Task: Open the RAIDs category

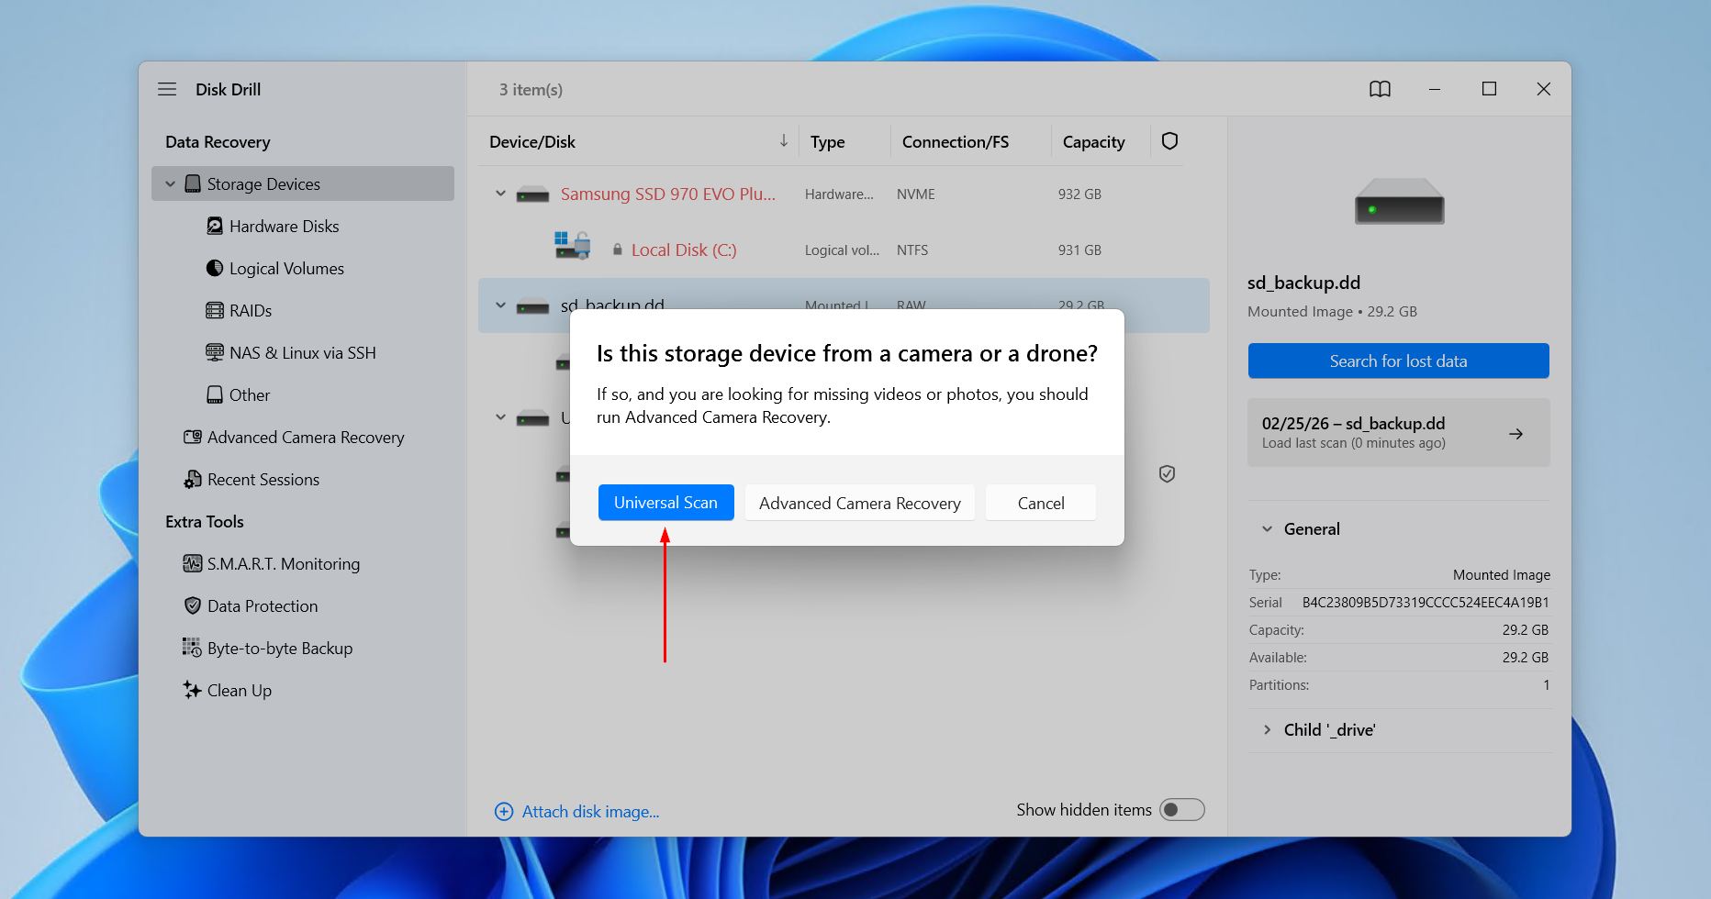Action: pos(250,311)
